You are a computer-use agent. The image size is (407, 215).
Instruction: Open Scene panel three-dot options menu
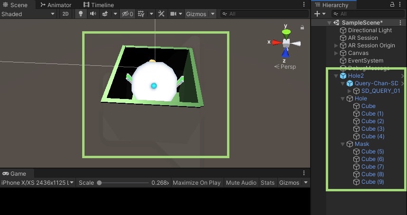point(304,5)
